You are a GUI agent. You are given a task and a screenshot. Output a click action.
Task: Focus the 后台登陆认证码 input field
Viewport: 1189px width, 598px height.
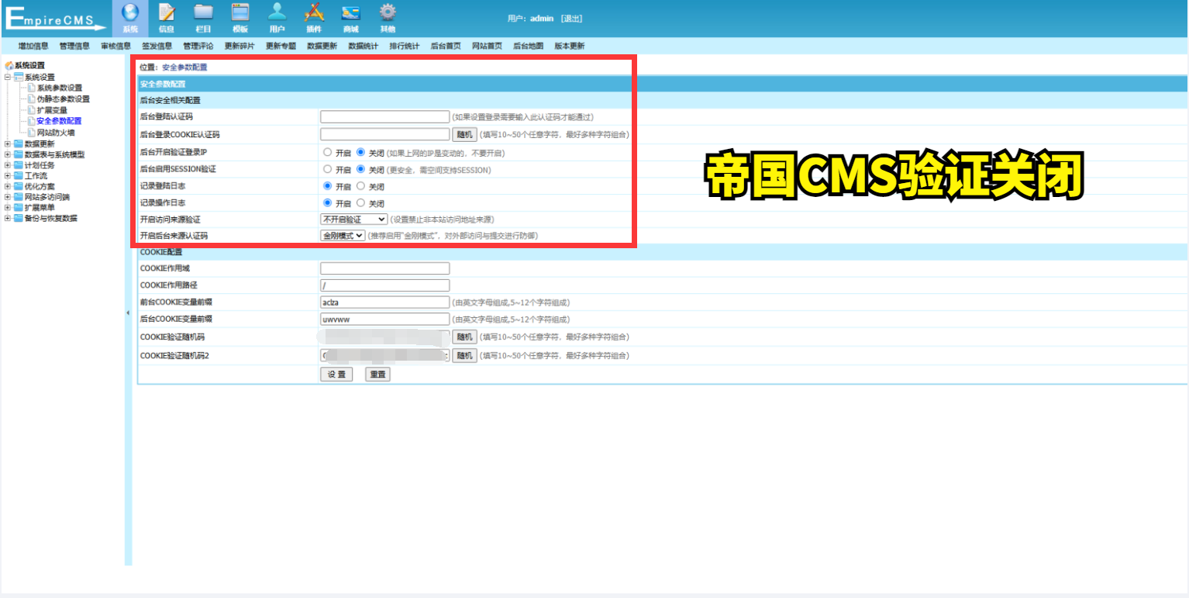(x=384, y=117)
